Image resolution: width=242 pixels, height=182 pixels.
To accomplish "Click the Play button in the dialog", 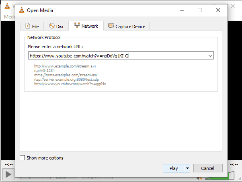I will 173,168.
